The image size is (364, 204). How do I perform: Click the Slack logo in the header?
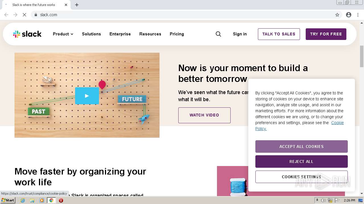[27, 34]
